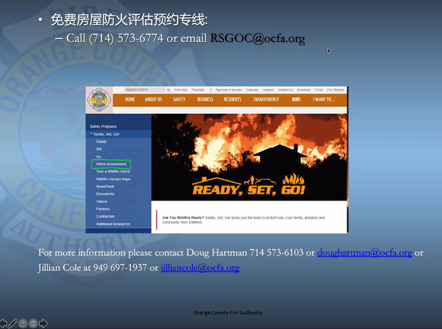Open the Translate link in header
Screen dimensions: 442x329
tap(198, 90)
